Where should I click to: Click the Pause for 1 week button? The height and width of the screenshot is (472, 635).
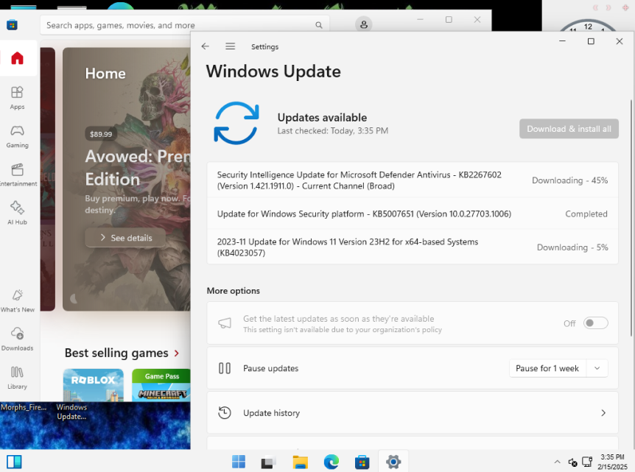[547, 368]
